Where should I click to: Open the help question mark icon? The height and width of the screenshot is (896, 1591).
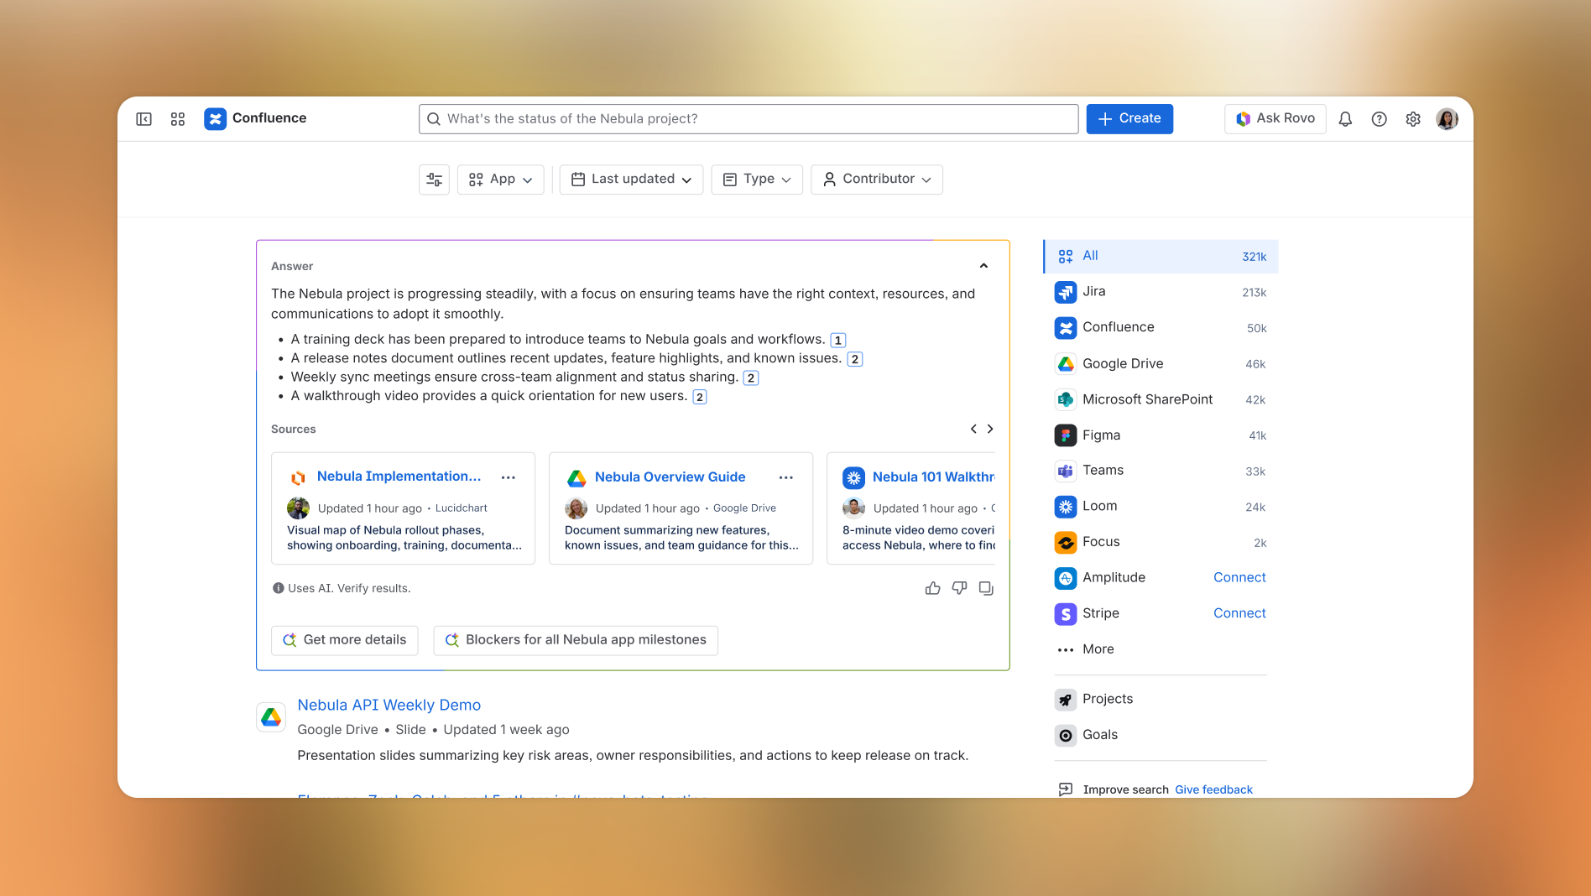(1379, 119)
